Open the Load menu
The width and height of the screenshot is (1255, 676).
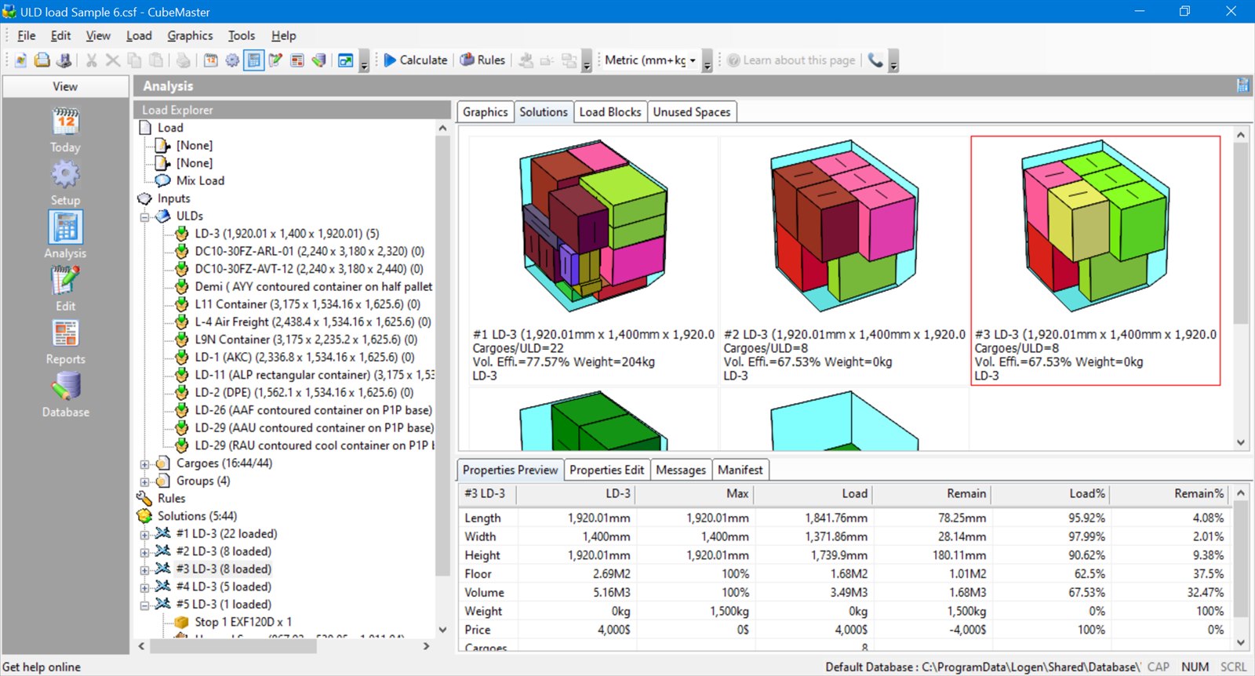click(139, 36)
